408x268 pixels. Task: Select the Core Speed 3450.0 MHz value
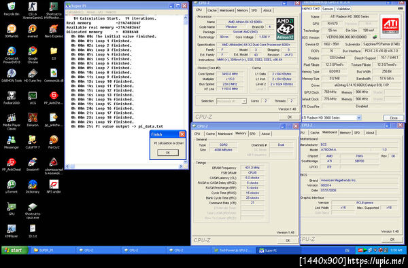(231, 74)
